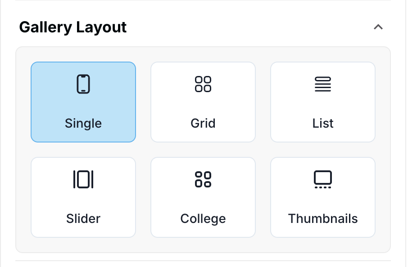
Task: Collapse the Gallery Layout section chevron
Action: point(378,27)
